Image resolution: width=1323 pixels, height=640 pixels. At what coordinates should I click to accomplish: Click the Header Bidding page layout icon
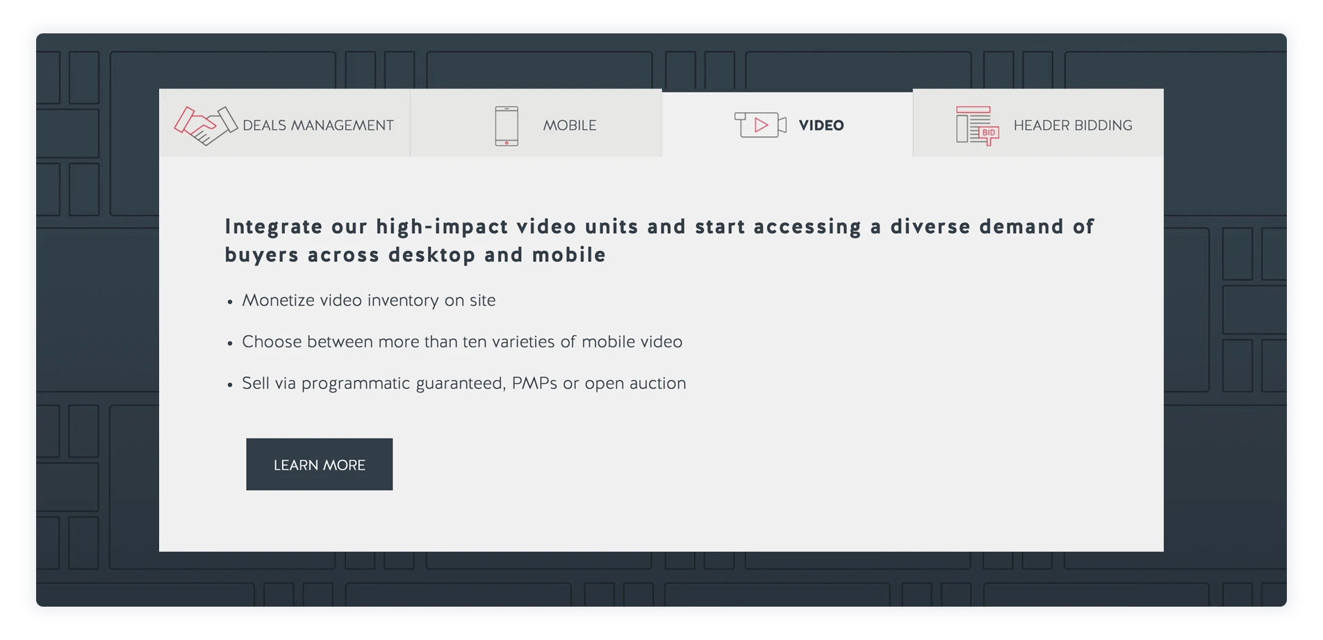[x=976, y=125]
